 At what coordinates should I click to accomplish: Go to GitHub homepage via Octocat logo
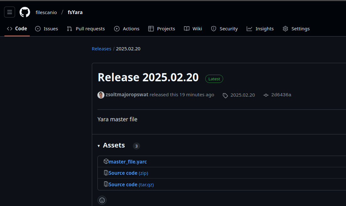point(25,12)
